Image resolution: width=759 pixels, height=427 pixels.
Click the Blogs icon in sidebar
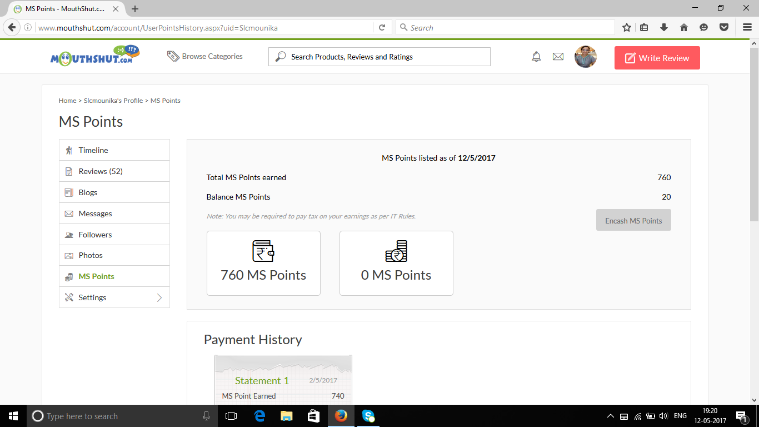(x=69, y=192)
